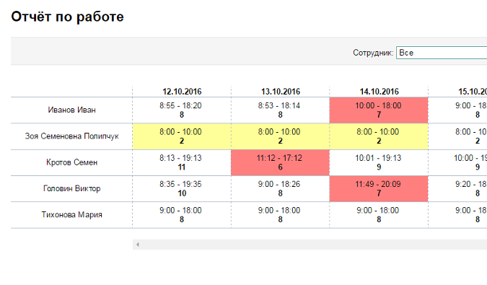Click employee name Кротов Семен

coord(71,162)
